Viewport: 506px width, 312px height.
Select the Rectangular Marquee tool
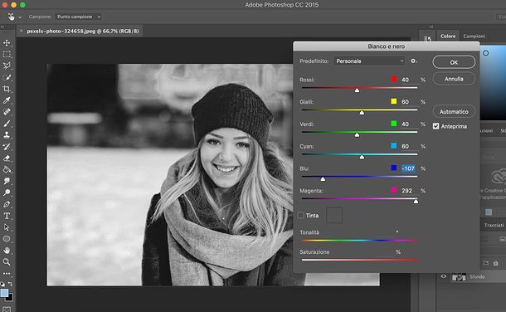pos(7,54)
